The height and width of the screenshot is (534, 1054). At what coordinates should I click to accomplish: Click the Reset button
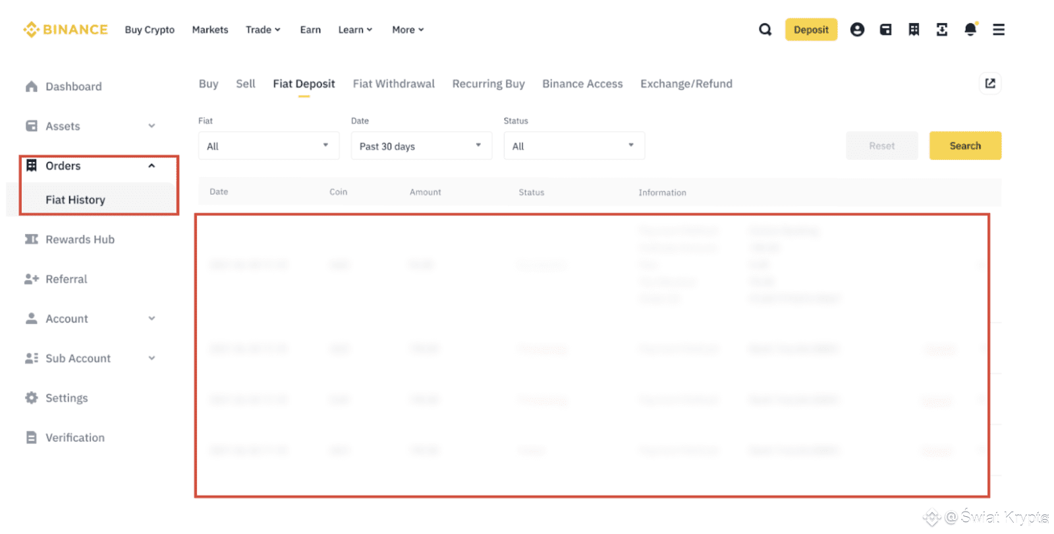(x=881, y=146)
